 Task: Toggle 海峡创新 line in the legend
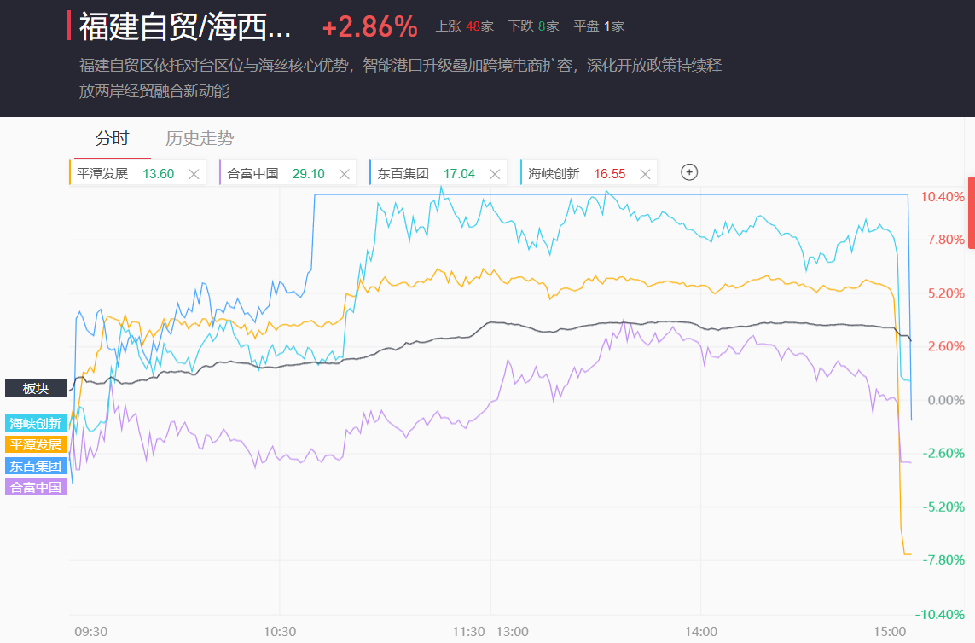point(36,423)
